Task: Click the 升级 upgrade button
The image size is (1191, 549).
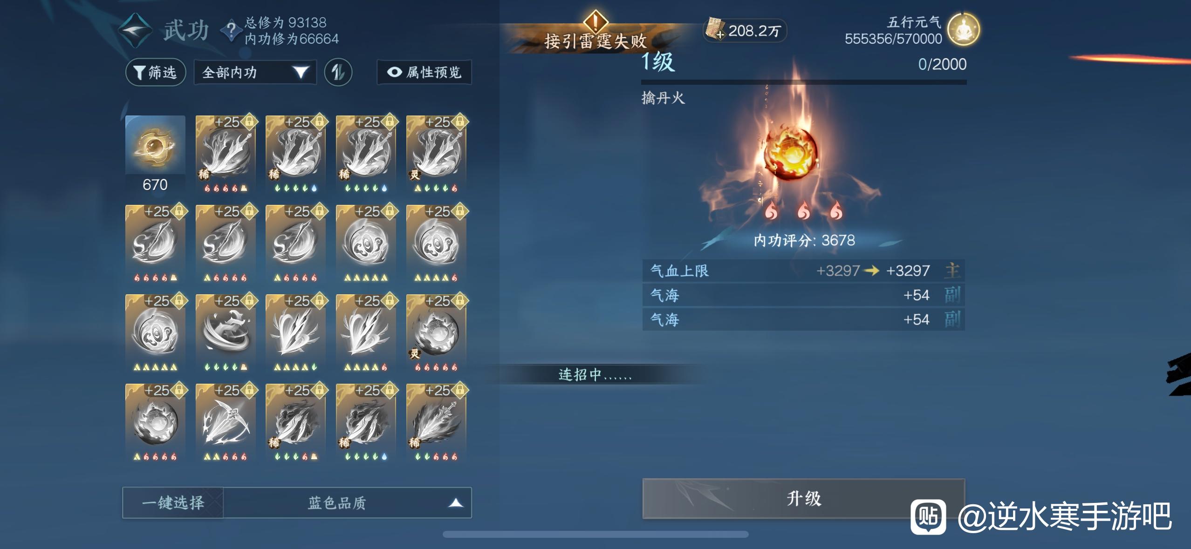Action: pyautogui.click(x=803, y=498)
